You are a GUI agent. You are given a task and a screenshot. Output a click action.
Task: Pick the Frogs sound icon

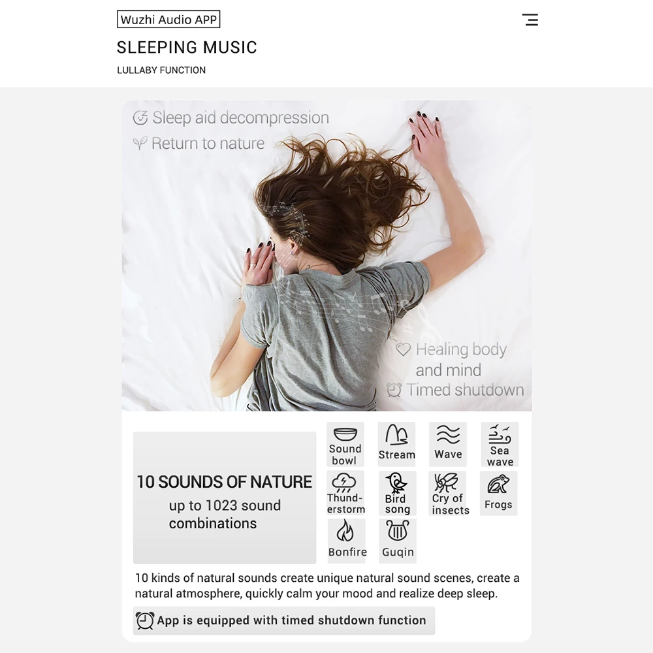pos(498,493)
